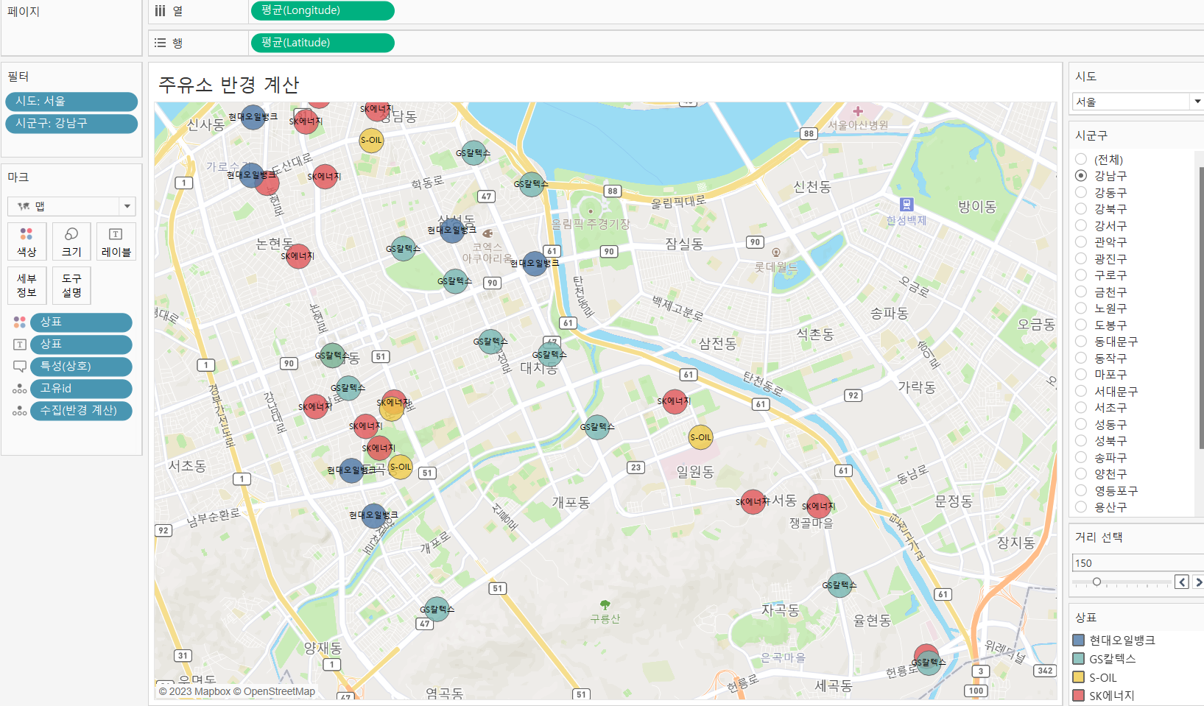Select the 강동구 radio option

(1081, 192)
